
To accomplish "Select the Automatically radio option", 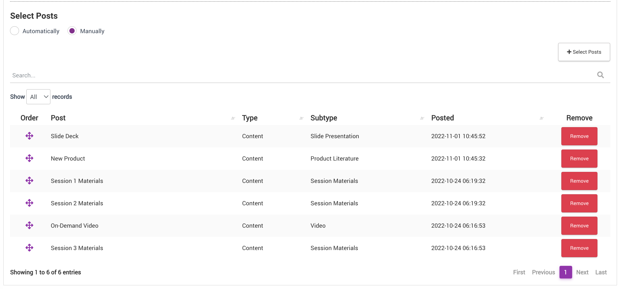I will (x=15, y=31).
